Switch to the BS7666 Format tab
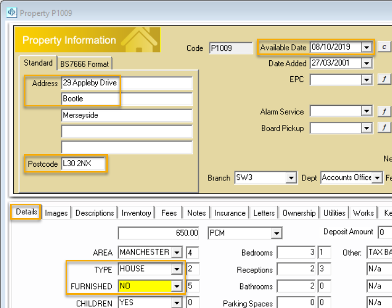 point(85,64)
